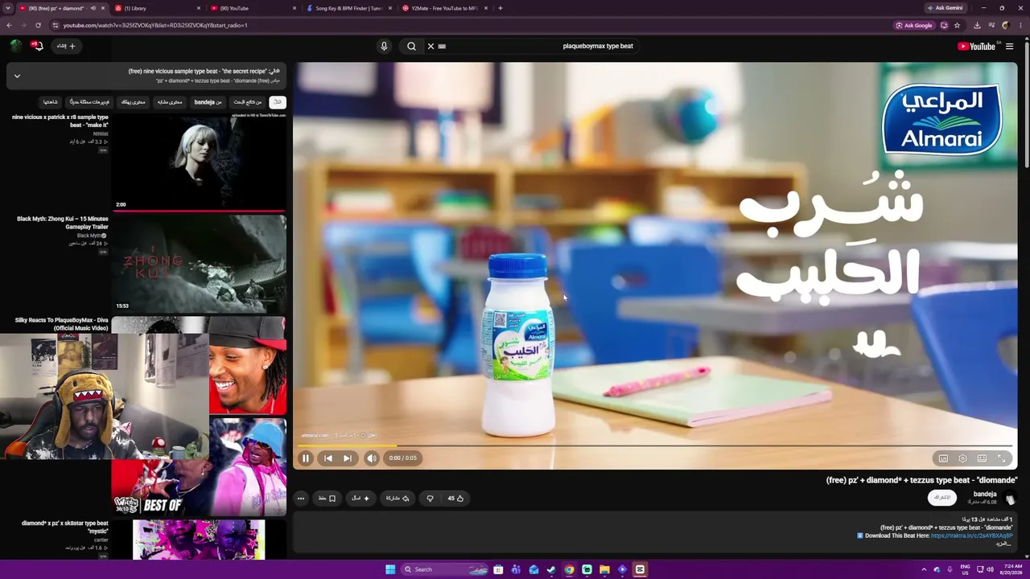Save the video to a playlist
This screenshot has width=1030, height=579.
click(327, 499)
